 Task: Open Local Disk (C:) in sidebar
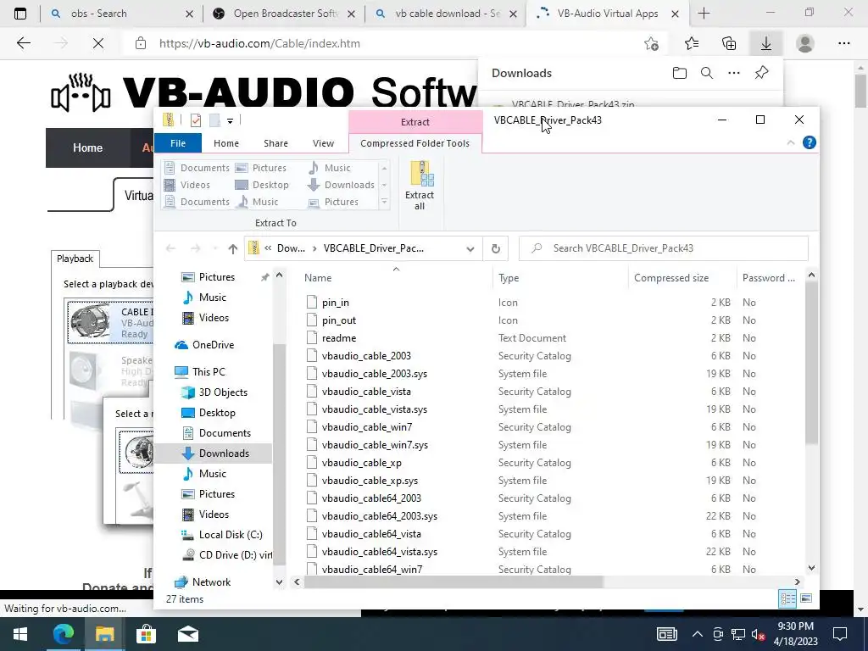(231, 535)
